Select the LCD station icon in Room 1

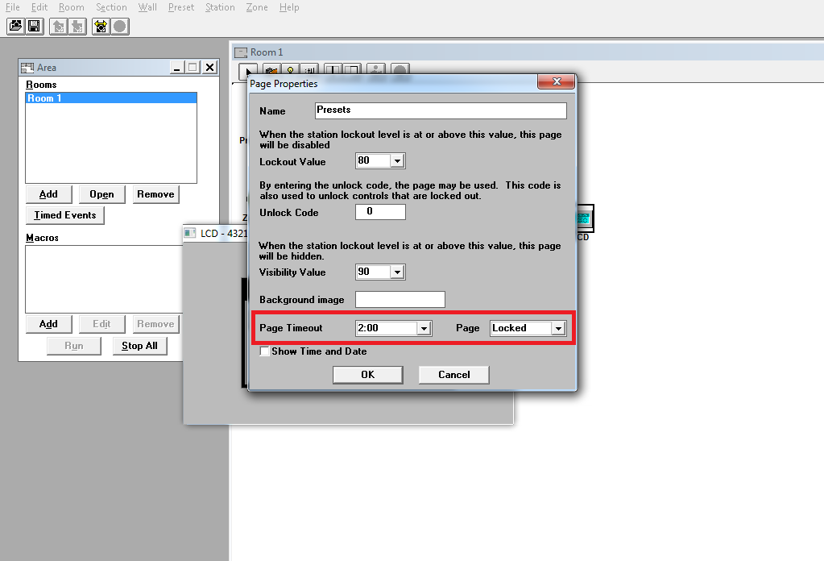point(584,219)
